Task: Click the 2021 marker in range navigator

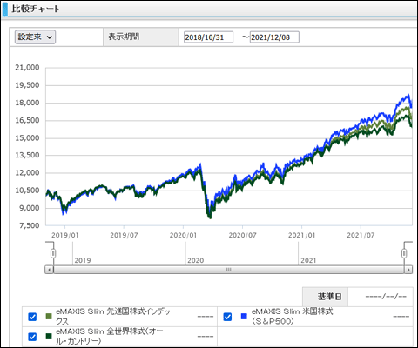Action: click(308, 260)
